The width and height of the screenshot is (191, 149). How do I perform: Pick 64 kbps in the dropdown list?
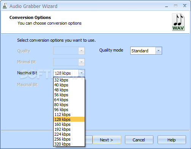pos(69,100)
